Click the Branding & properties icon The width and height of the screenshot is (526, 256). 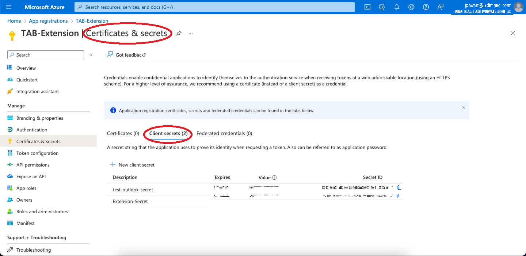tap(10, 118)
